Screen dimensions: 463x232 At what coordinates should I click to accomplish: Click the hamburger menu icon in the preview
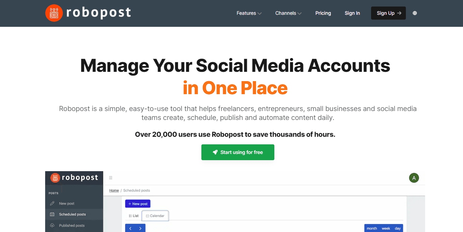tap(111, 178)
